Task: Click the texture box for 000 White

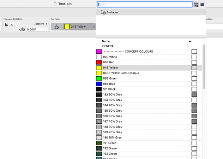Action: point(194,57)
